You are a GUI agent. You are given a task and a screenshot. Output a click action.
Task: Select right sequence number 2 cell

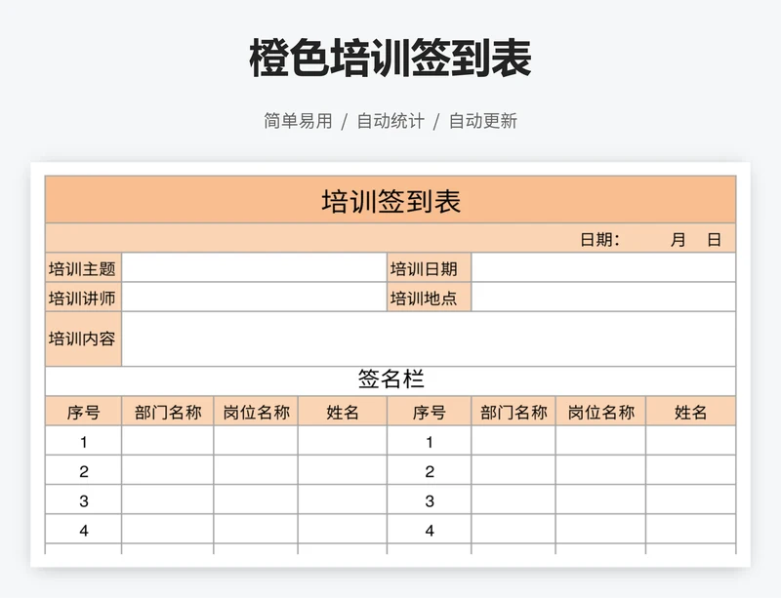pyautogui.click(x=429, y=470)
